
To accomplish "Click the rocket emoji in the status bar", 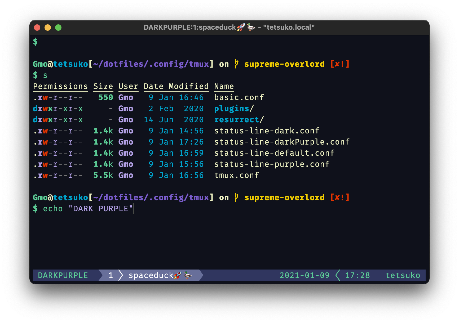I will click(178, 275).
